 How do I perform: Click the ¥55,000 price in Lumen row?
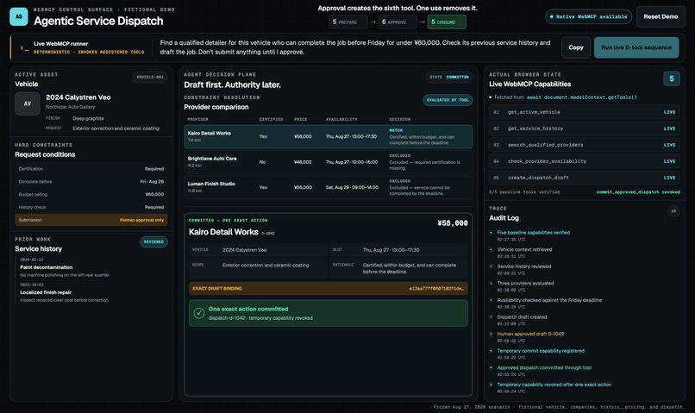(303, 187)
